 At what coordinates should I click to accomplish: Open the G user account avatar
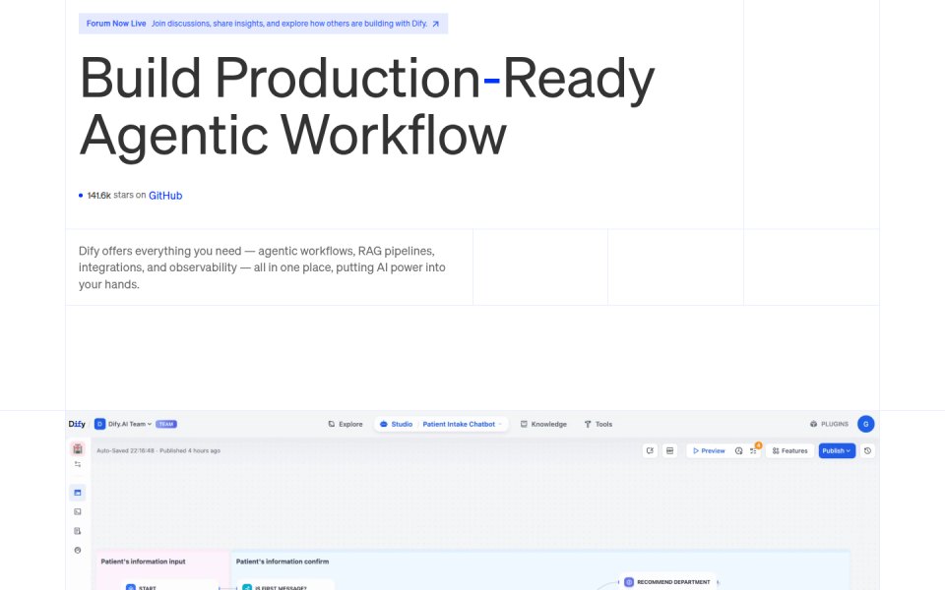click(866, 424)
